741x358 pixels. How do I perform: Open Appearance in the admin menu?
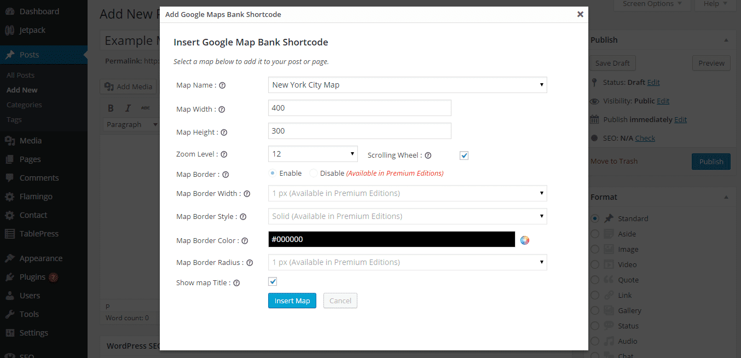coord(40,258)
